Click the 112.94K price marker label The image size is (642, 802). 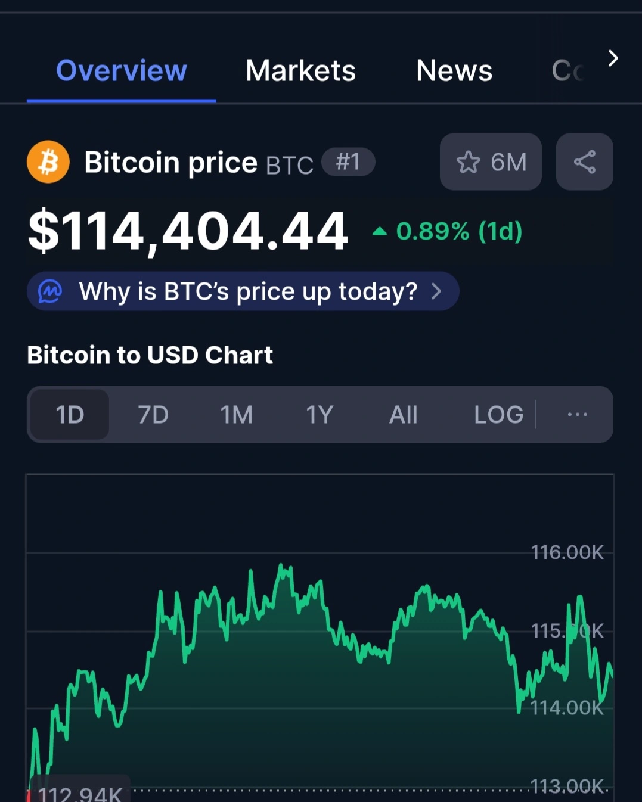tap(80, 791)
